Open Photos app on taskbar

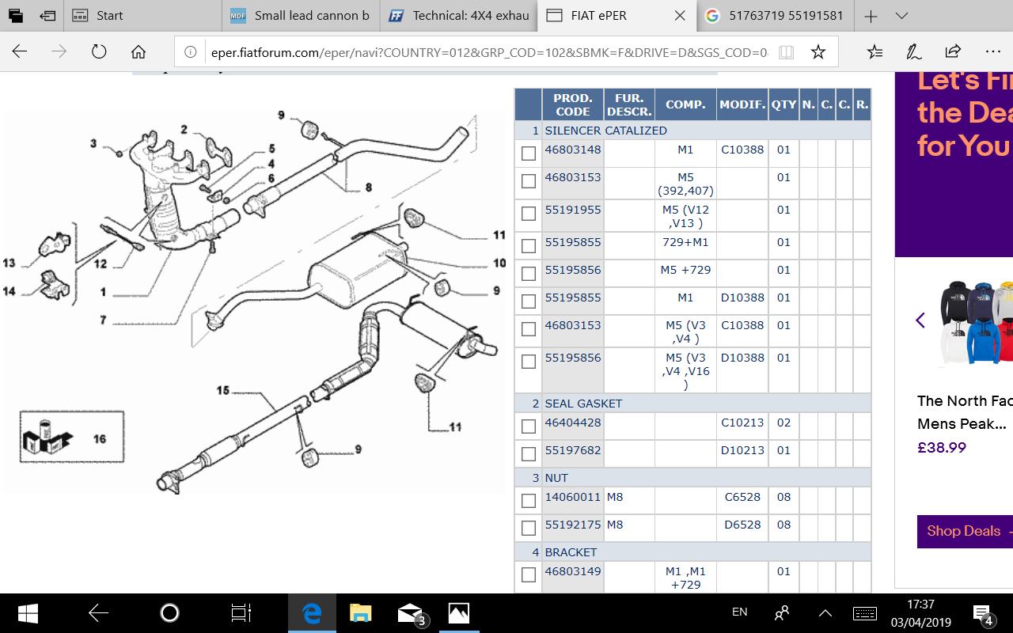[x=459, y=613]
